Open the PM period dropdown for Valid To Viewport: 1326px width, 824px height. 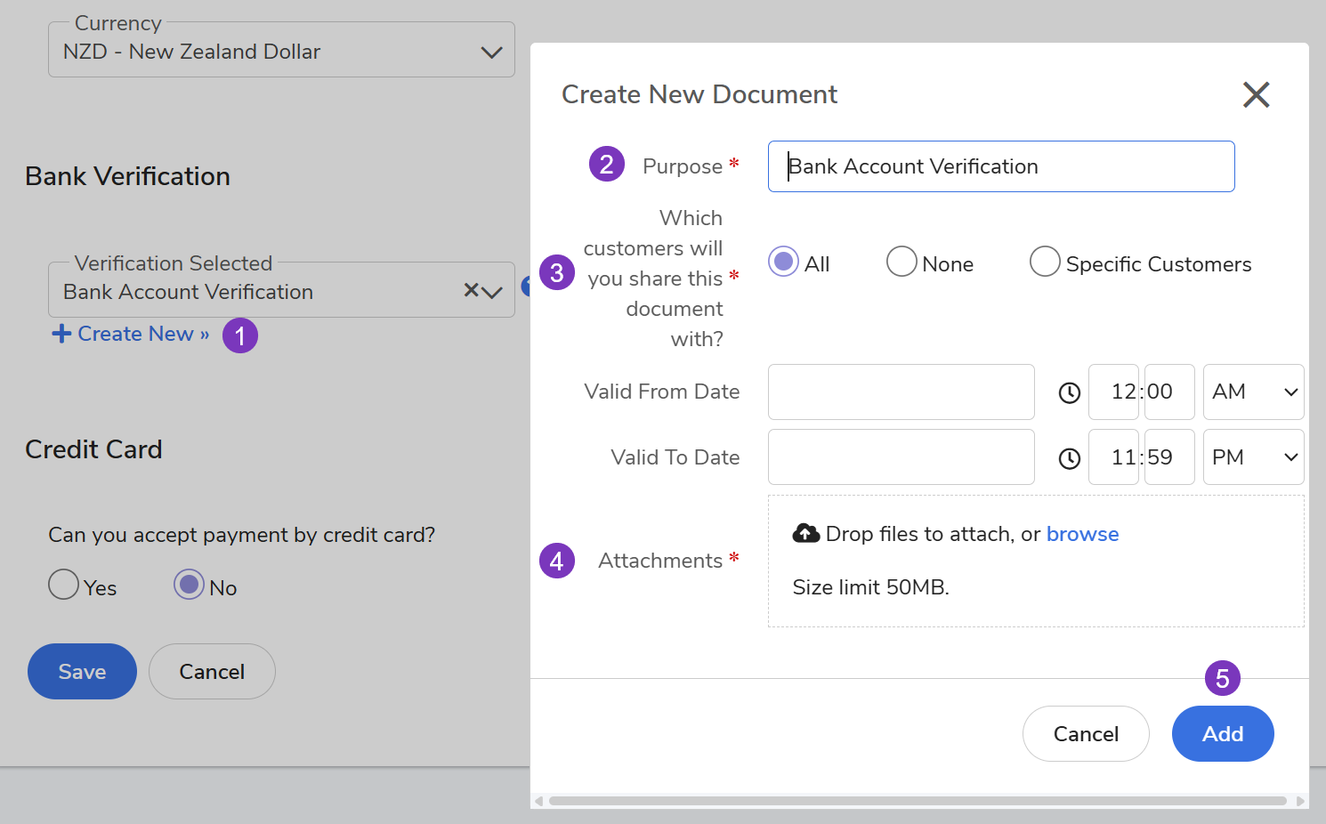pos(1253,458)
